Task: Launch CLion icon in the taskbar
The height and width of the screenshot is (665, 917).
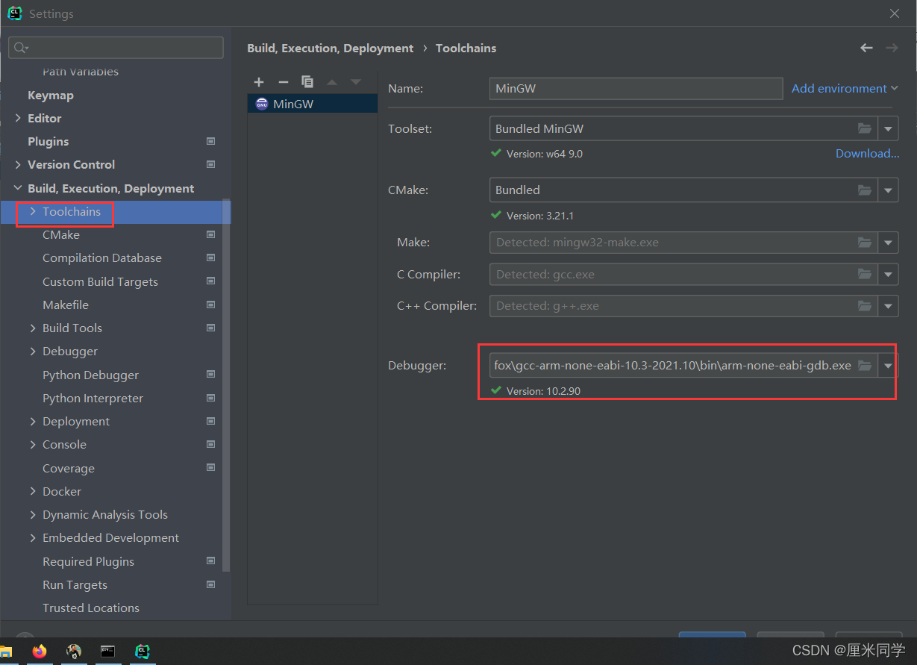Action: 142,652
